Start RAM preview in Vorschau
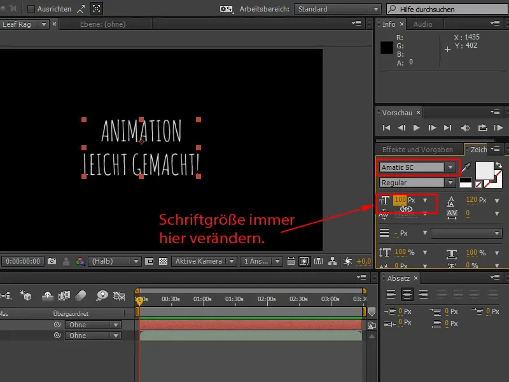 498,128
